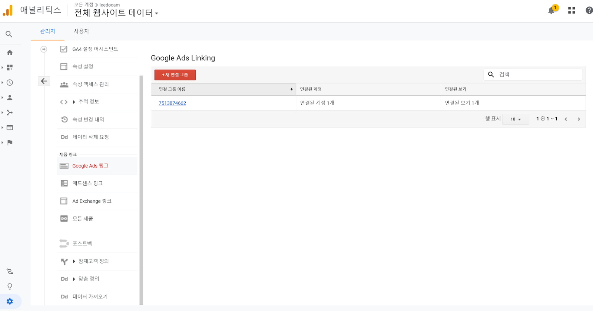Screen dimensions: 593x311
Task: Click the circled arrow column toggle icon
Action: (44, 49)
